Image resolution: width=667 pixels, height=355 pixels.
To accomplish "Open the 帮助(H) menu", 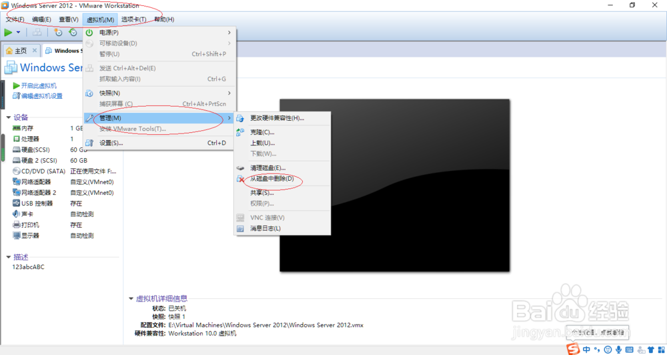I will (x=164, y=19).
